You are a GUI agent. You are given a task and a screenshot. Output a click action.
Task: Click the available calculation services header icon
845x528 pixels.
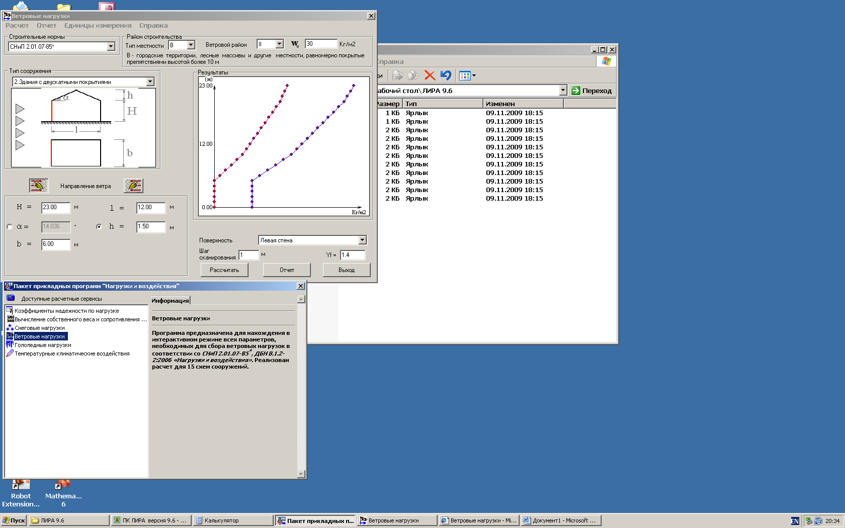coord(11,298)
